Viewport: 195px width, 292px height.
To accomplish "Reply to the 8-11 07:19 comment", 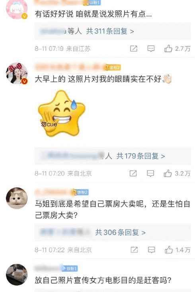I will click(x=151, y=49).
